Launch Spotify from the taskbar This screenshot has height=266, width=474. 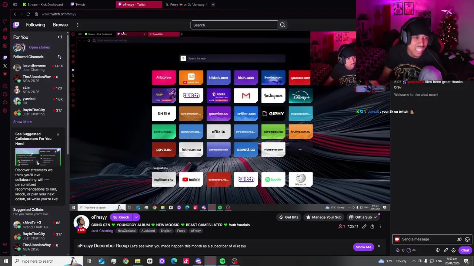click(x=222, y=261)
